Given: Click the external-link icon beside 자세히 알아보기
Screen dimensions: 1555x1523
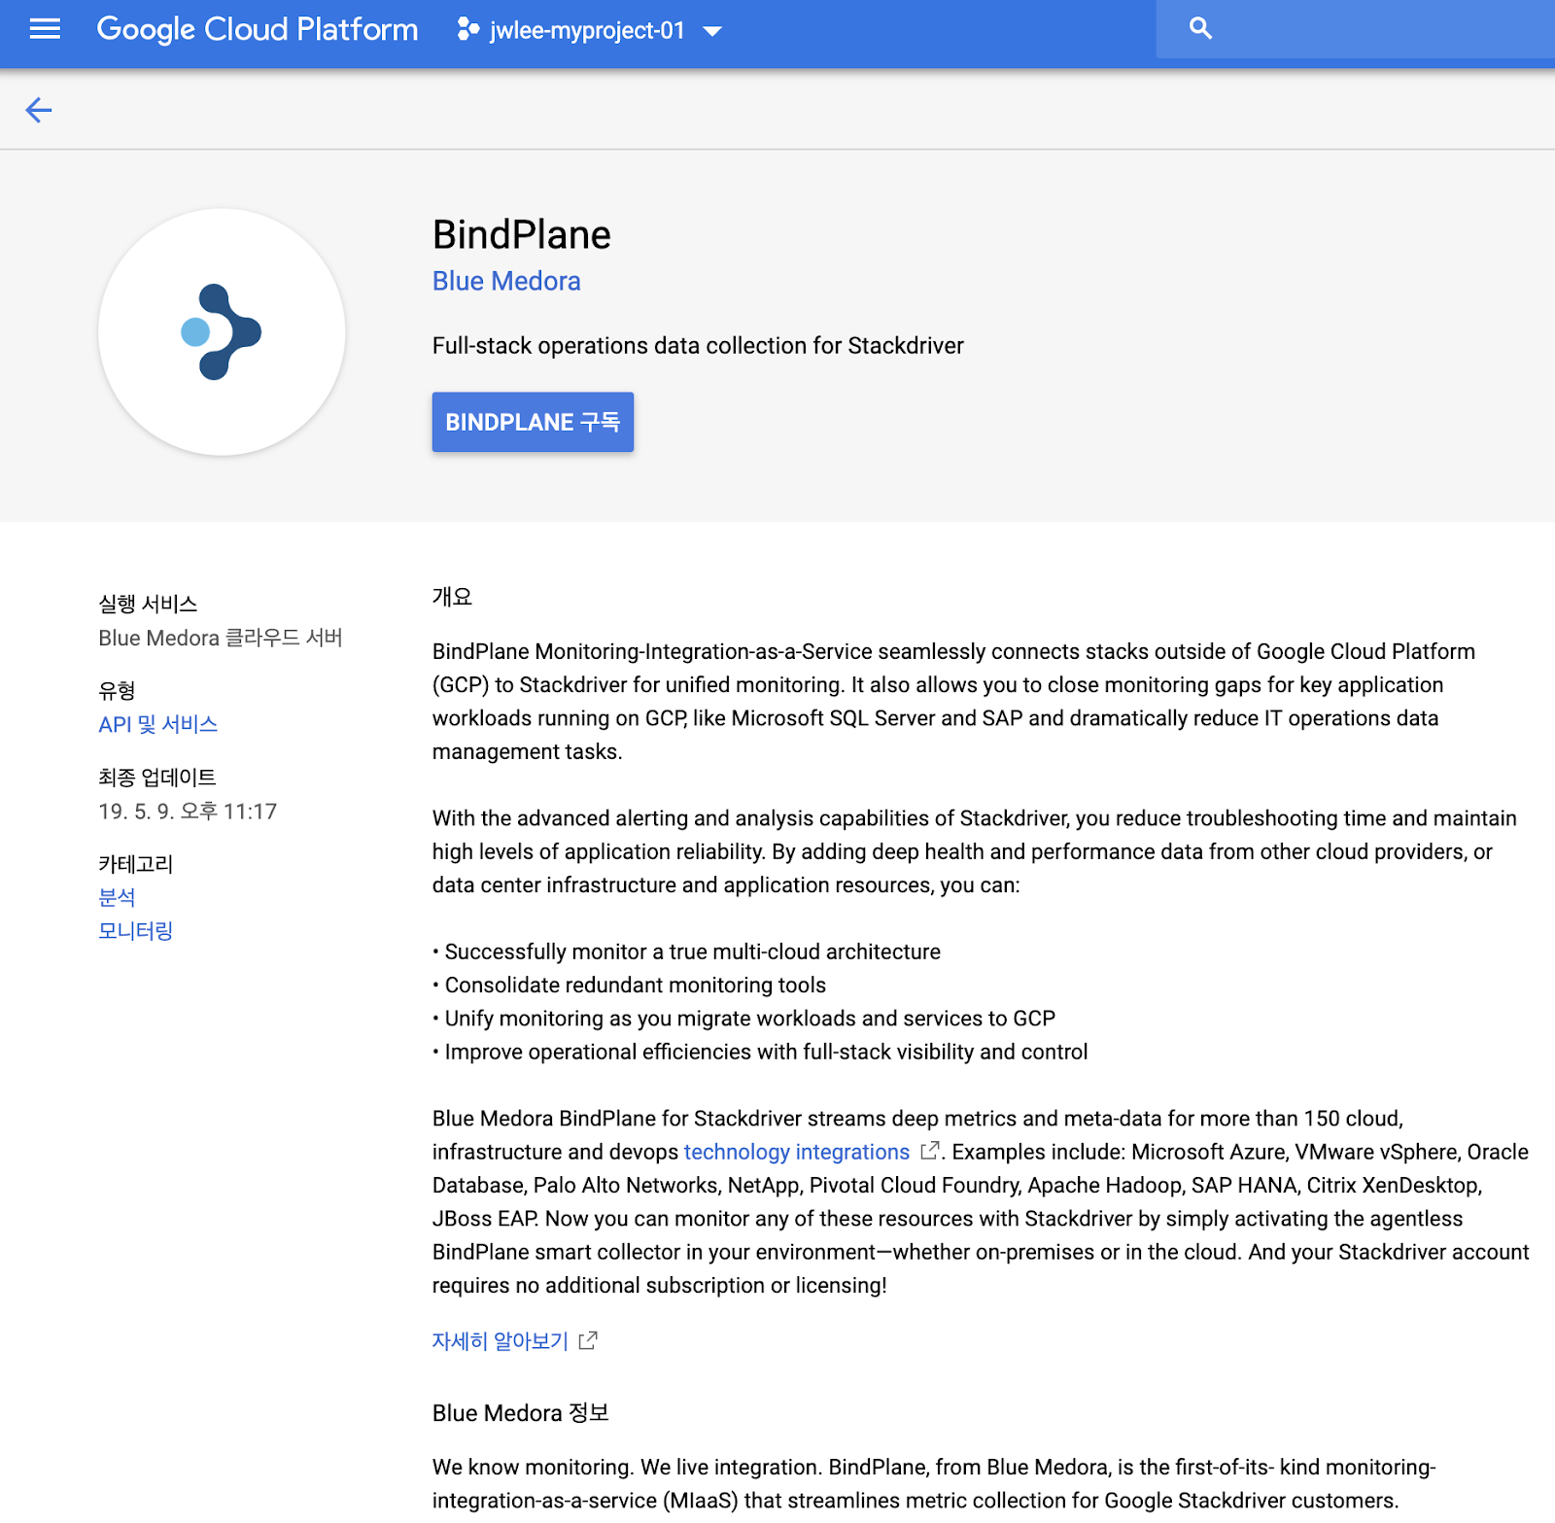Looking at the screenshot, I should tap(587, 1340).
